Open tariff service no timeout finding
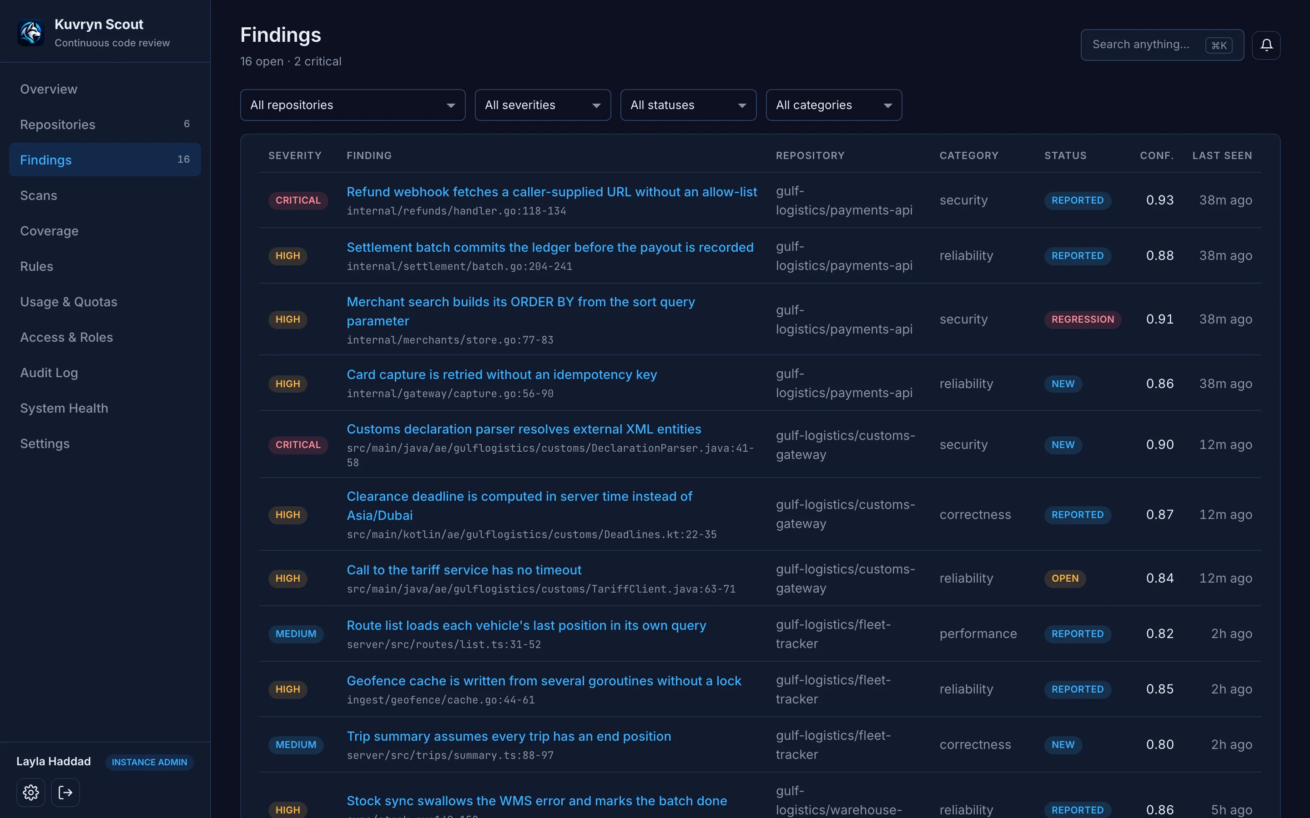 click(464, 570)
